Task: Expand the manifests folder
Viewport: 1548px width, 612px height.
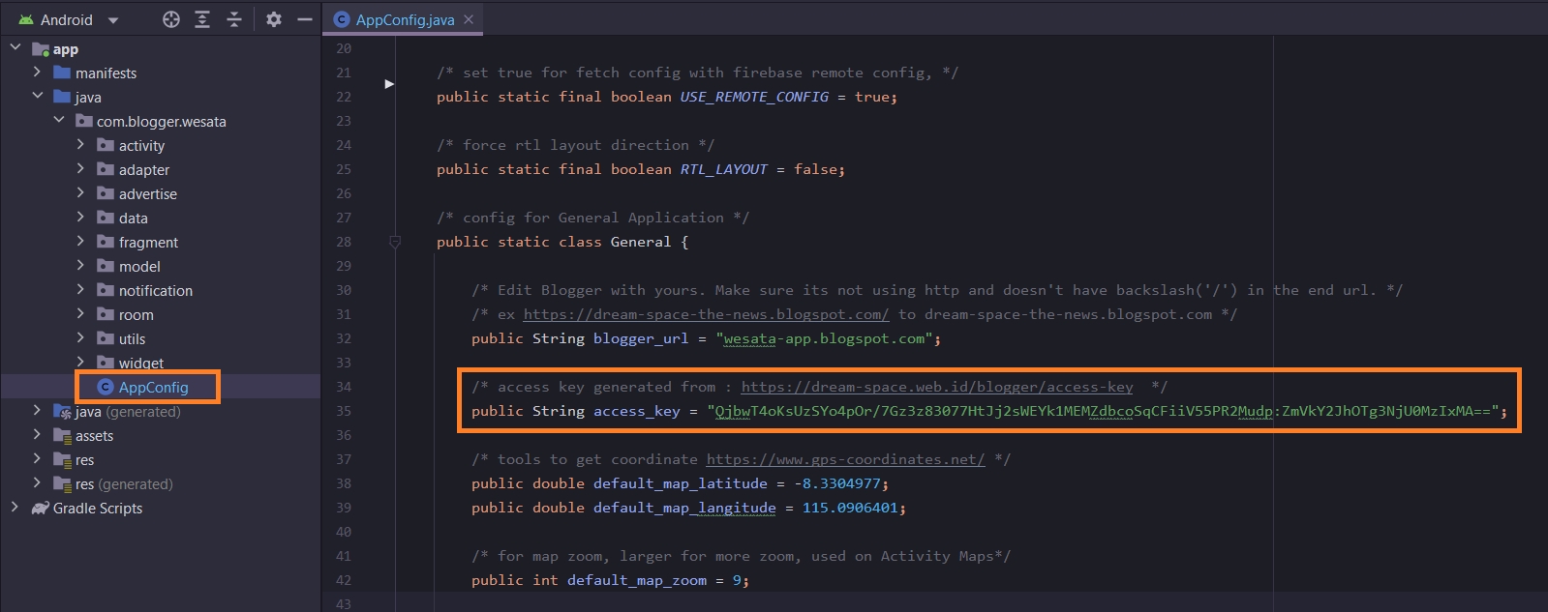Action: [37, 73]
